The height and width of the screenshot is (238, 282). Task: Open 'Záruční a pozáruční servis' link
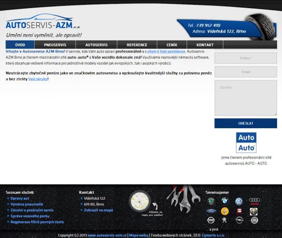[32, 210]
